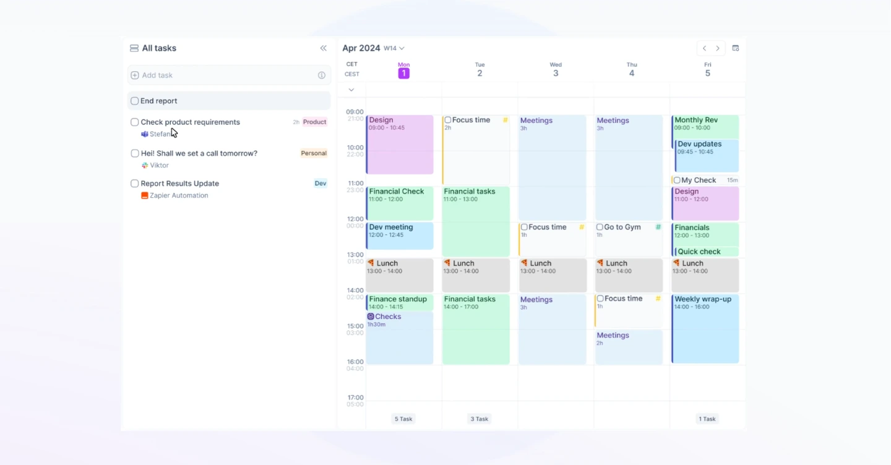The height and width of the screenshot is (465, 891).
Task: Open Monday Design event block
Action: pyautogui.click(x=400, y=145)
